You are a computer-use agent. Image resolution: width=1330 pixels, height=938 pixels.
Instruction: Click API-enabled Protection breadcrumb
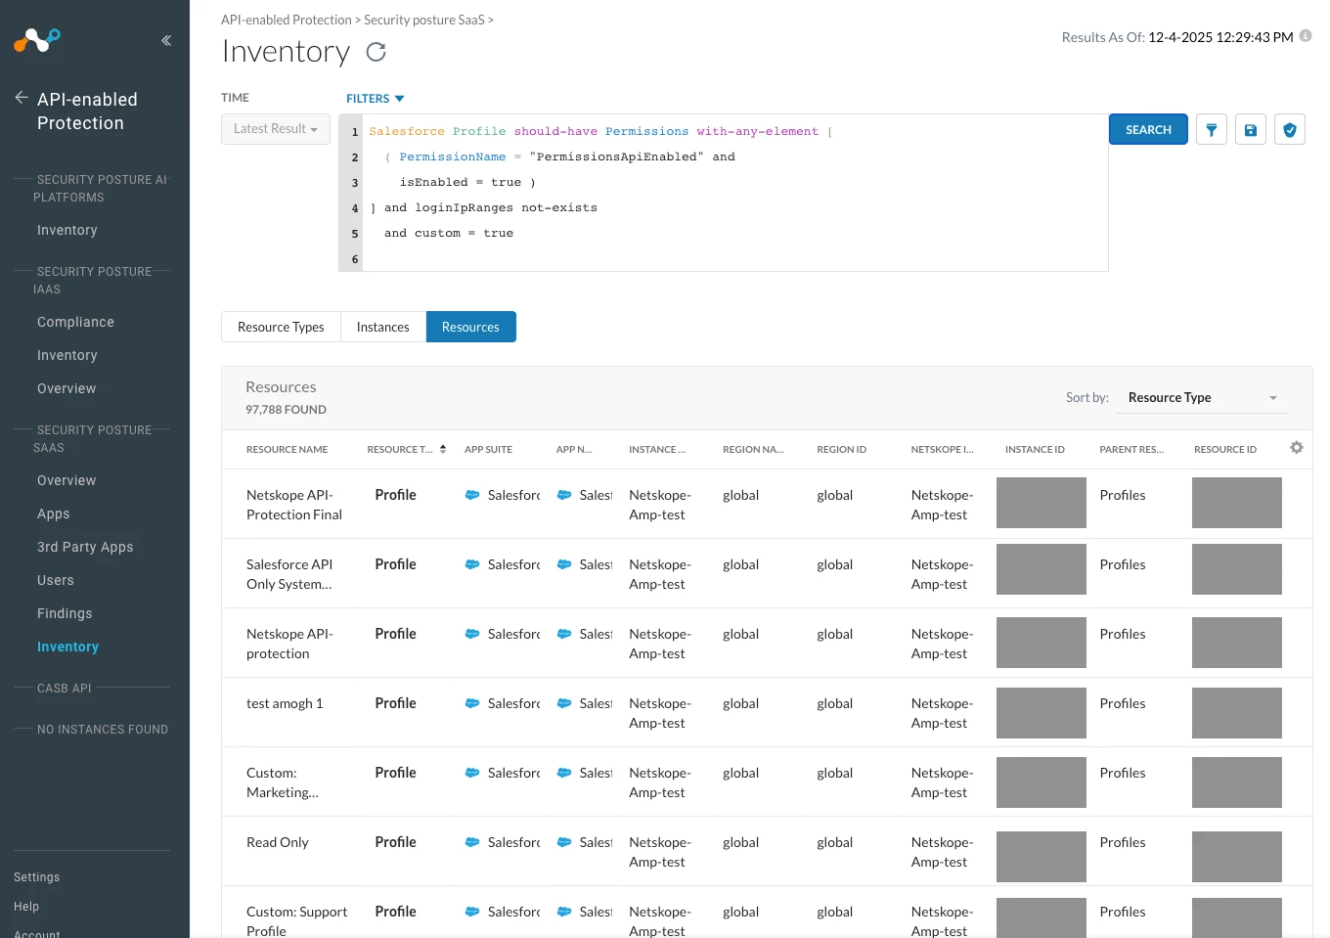[287, 20]
